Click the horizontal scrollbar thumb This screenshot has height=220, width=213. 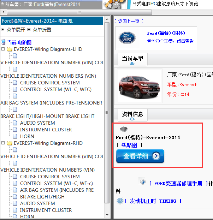point(79,12)
